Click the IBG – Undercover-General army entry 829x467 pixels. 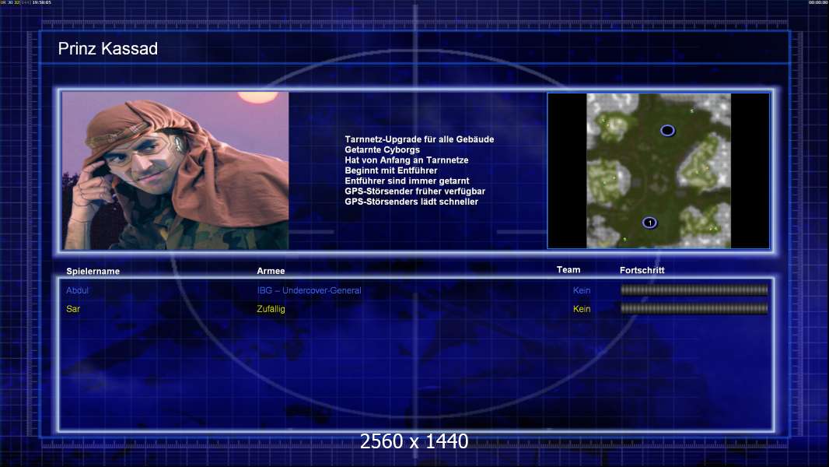tap(309, 290)
